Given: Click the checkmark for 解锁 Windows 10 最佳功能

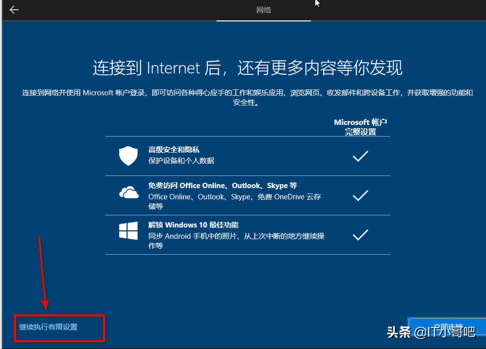Looking at the screenshot, I should 360,235.
